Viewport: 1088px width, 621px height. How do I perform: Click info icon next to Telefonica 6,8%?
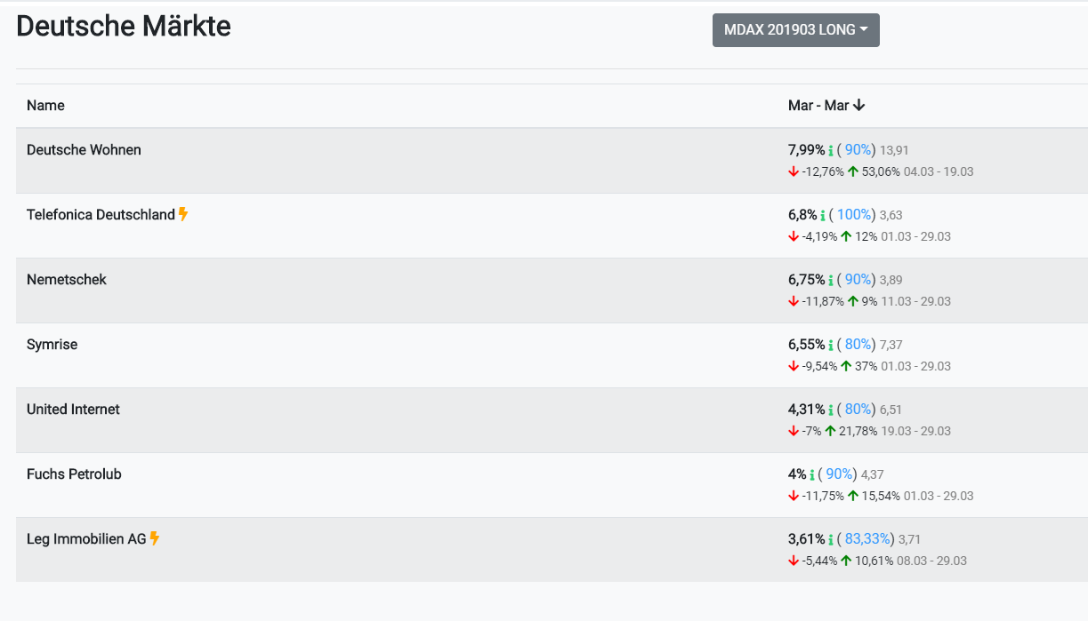[x=823, y=216]
